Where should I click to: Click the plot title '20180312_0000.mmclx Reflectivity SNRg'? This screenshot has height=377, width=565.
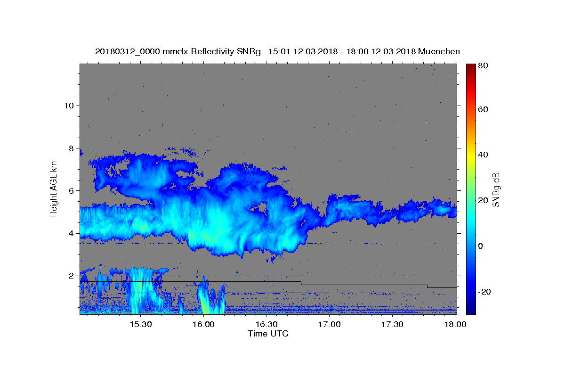(x=178, y=51)
